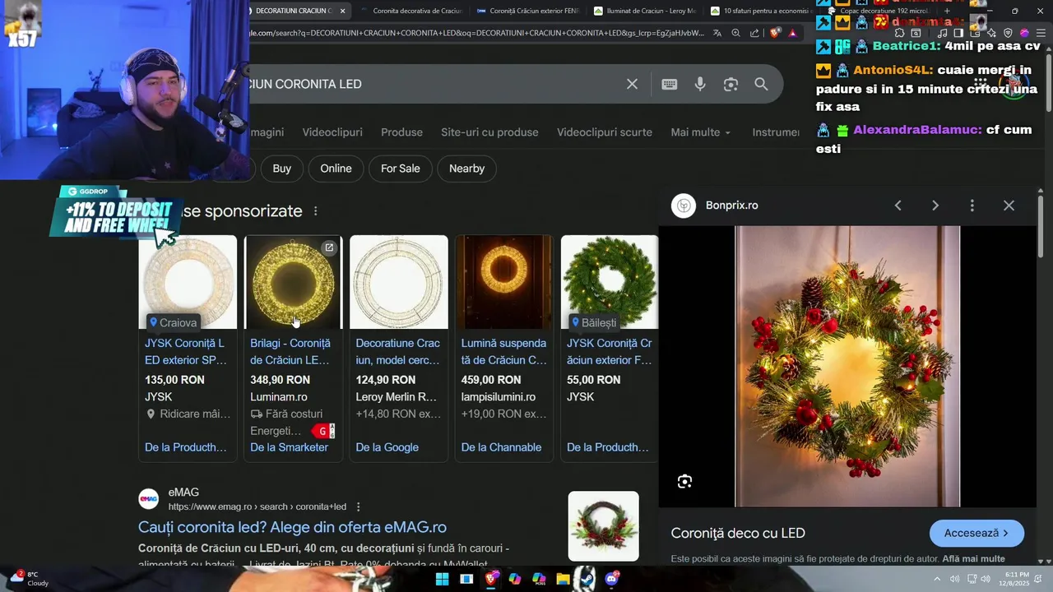Select the For Sale filter chip

[x=401, y=169]
